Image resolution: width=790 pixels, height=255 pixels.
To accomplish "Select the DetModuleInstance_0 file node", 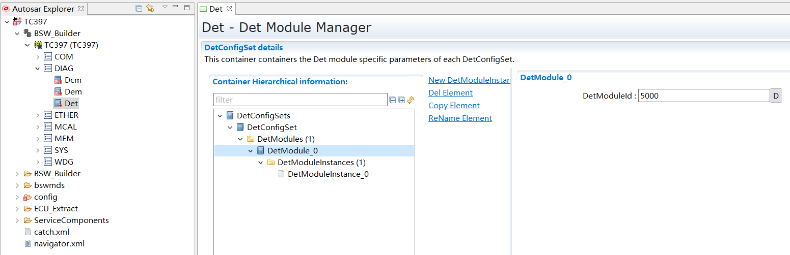I will click(x=328, y=174).
